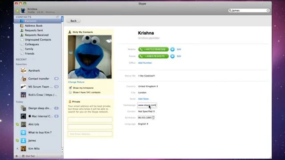Call the Mobile number button
Image resolution: width=285 pixels, height=160 pixels.
tap(153, 49)
